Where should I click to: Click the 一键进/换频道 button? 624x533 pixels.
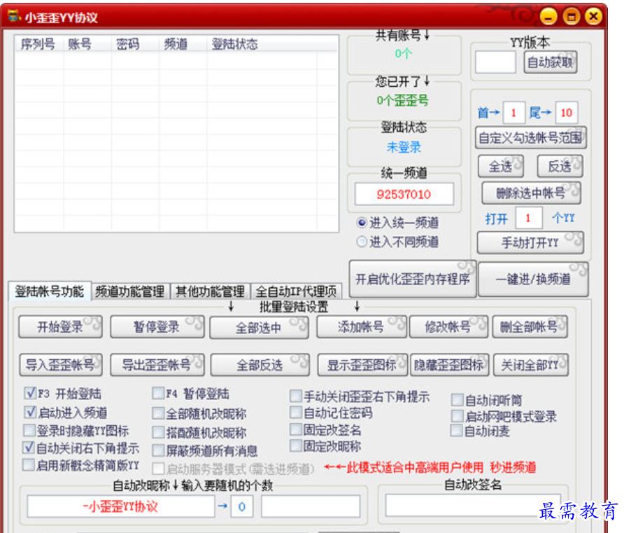[533, 279]
